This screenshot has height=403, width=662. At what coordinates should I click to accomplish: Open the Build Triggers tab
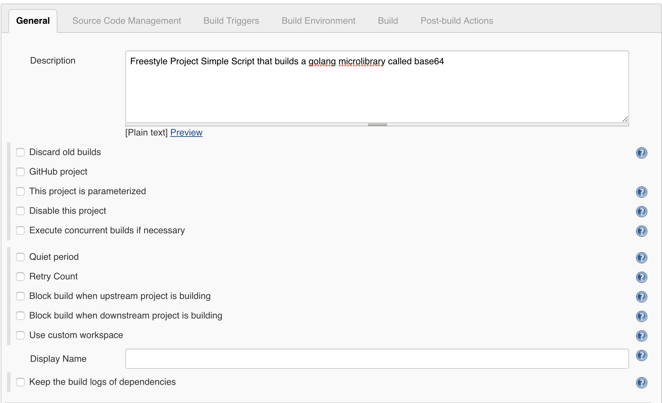tap(231, 21)
